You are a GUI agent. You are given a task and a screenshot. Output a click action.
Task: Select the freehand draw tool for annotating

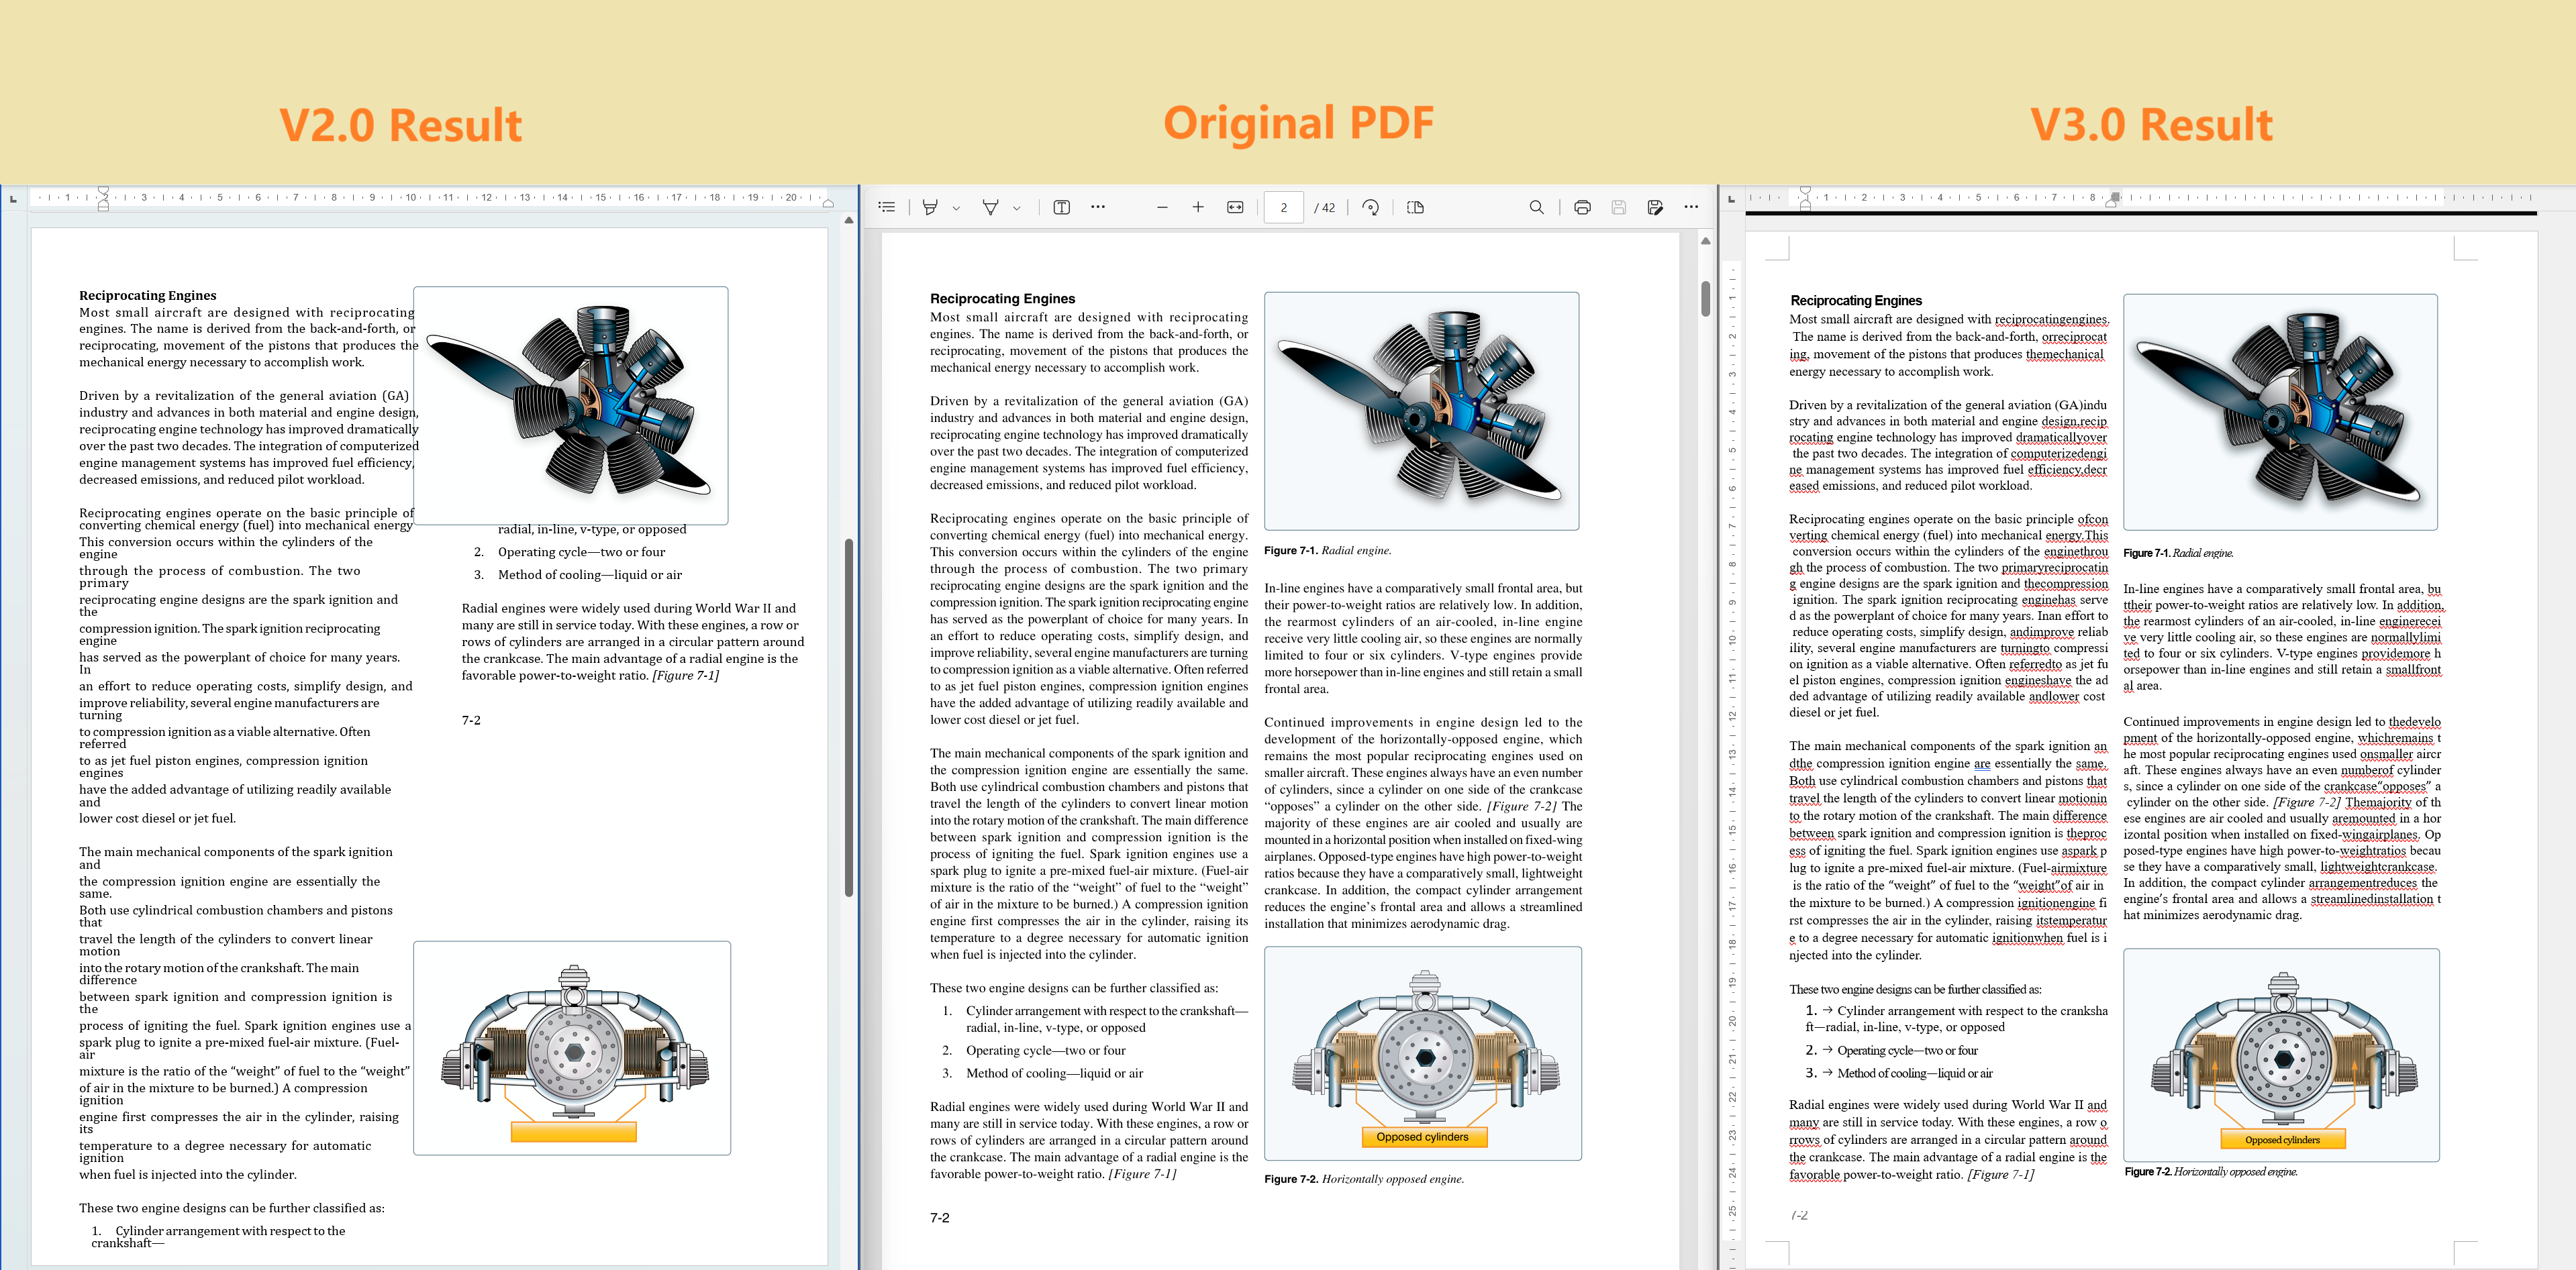click(991, 207)
